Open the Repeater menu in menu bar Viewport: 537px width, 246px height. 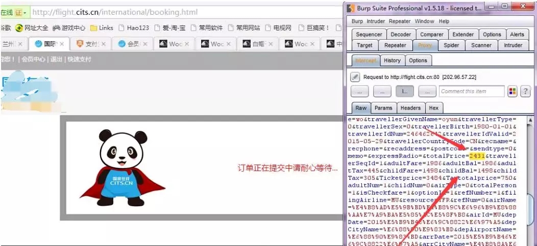(x=400, y=21)
